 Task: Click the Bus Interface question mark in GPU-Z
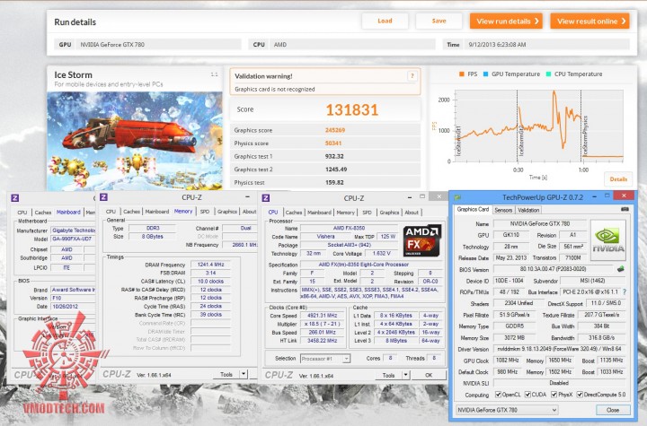(625, 291)
